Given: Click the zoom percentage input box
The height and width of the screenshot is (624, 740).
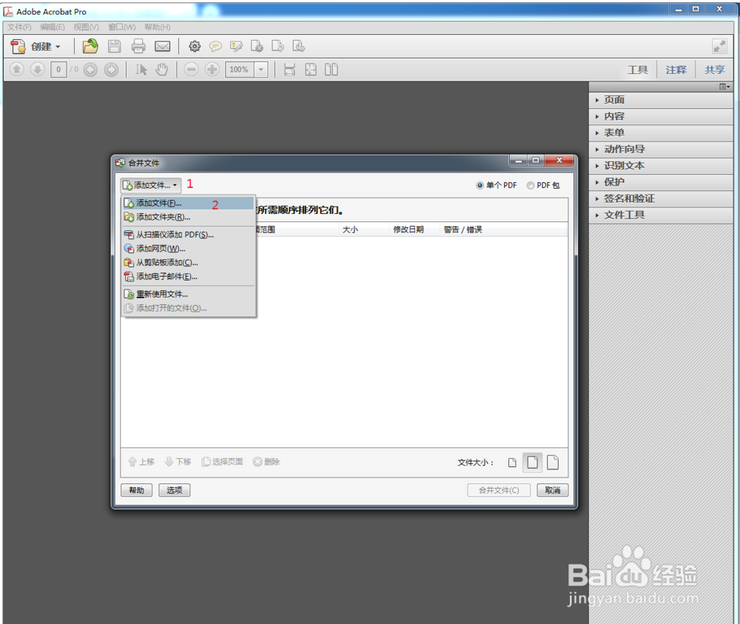Looking at the screenshot, I should pos(239,70).
